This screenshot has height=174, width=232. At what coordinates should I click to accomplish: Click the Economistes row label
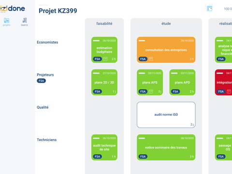pyautogui.click(x=47, y=42)
